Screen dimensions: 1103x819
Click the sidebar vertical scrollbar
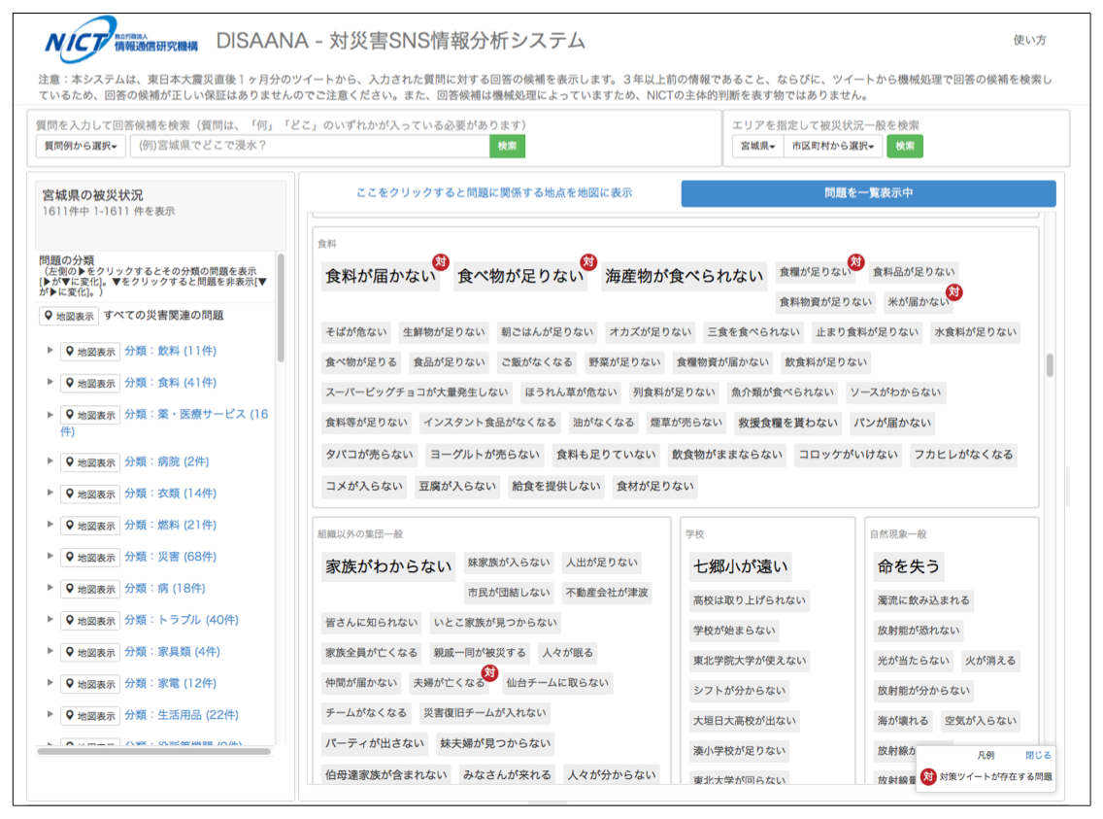pyautogui.click(x=281, y=308)
